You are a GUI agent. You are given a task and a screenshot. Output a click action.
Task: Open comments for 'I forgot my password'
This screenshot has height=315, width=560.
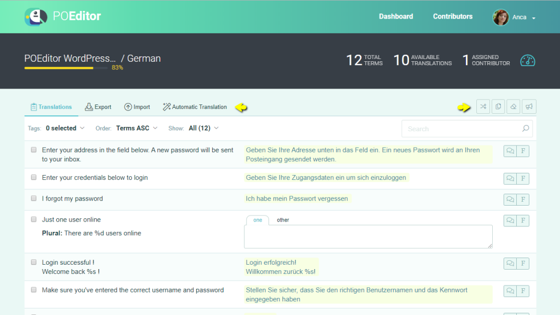[x=510, y=200]
